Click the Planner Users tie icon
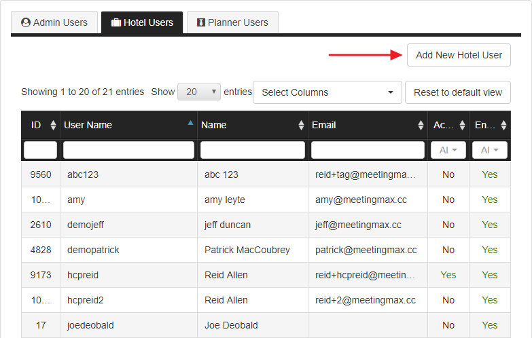This screenshot has height=338, width=532. 201,22
